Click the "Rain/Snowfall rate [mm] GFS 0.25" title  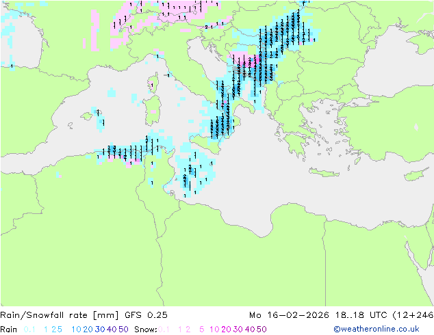point(84,315)
